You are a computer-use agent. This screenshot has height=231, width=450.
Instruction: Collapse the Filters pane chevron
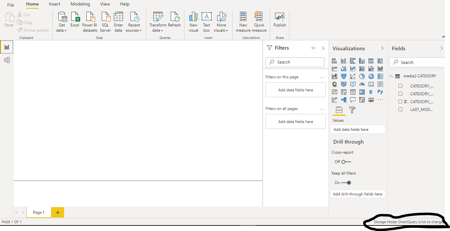(323, 48)
